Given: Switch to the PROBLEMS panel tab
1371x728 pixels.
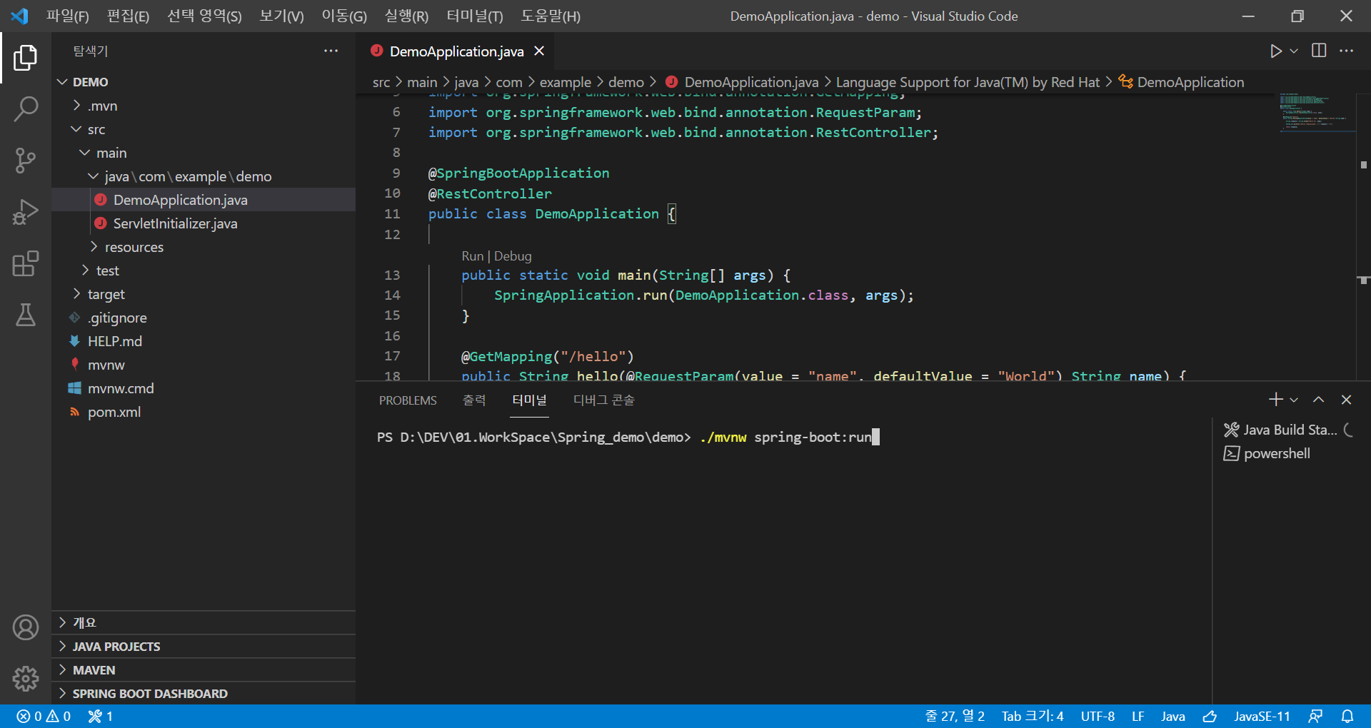Looking at the screenshot, I should point(408,400).
